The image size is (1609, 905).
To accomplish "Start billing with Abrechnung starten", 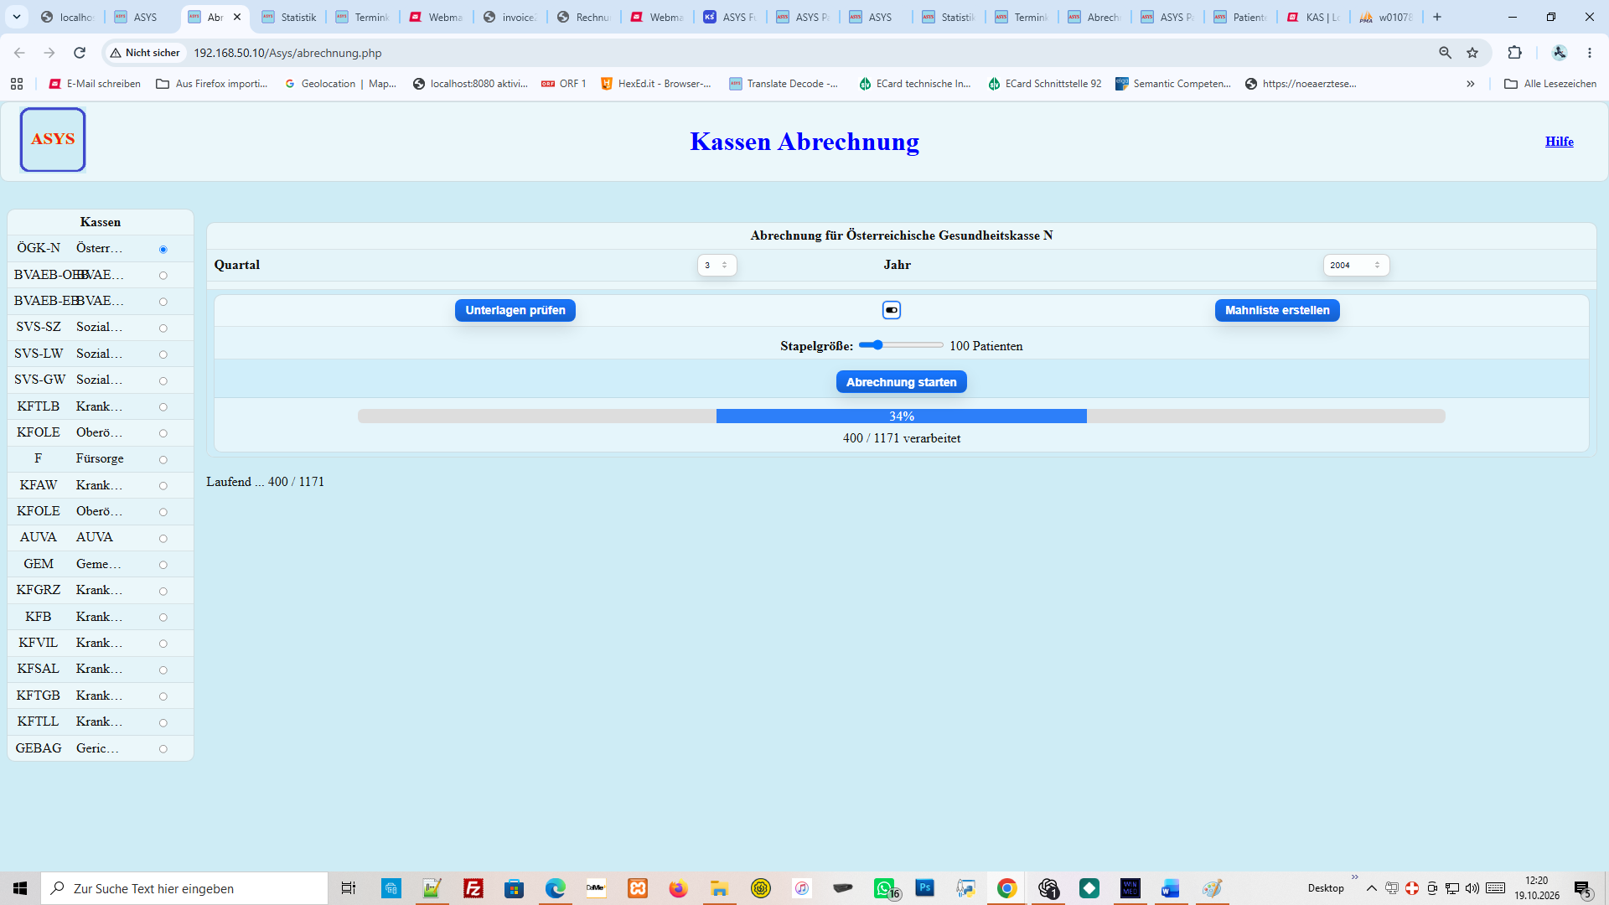I will pyautogui.click(x=902, y=382).
